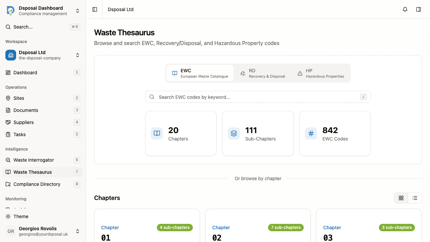The width and height of the screenshot is (430, 242).
Task: Click the sidebar collapse panel icon
Action: point(94,9)
